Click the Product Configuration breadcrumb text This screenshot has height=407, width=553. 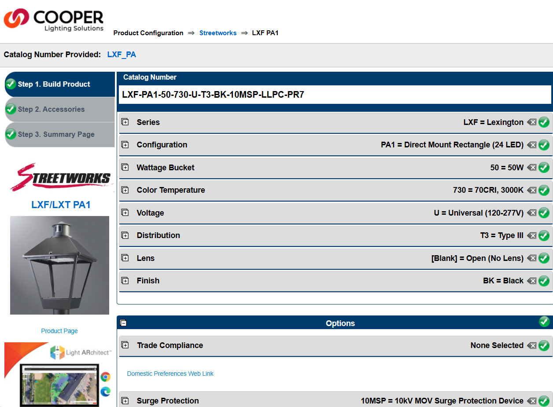coord(148,33)
